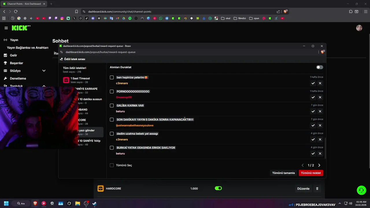Open the okul bookmarks folder

click(225, 18)
